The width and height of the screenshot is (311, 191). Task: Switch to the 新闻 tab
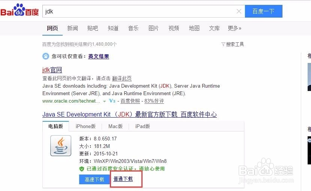[x=73, y=28]
